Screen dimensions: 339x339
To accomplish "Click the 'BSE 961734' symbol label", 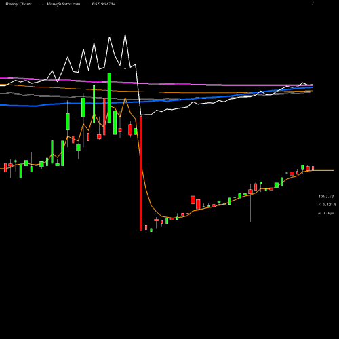I will pyautogui.click(x=104, y=4).
